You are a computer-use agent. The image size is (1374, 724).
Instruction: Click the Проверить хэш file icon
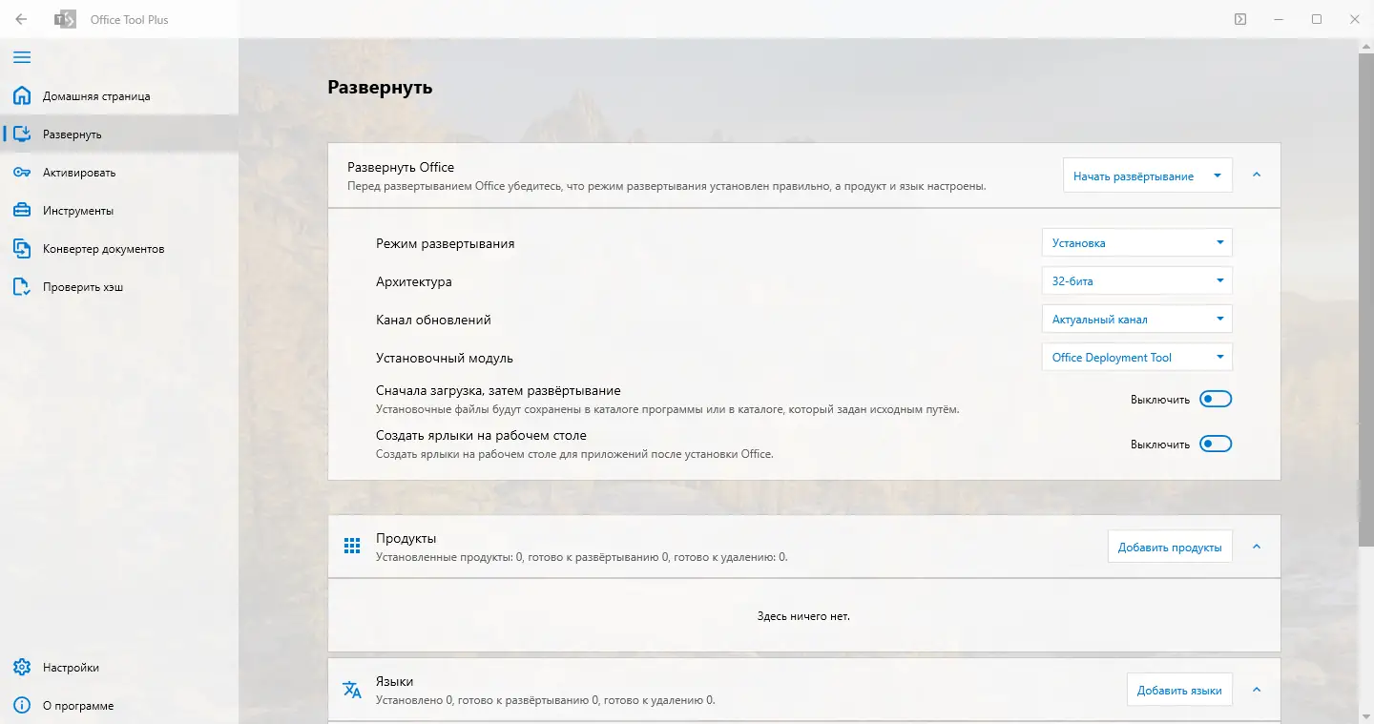(22, 287)
